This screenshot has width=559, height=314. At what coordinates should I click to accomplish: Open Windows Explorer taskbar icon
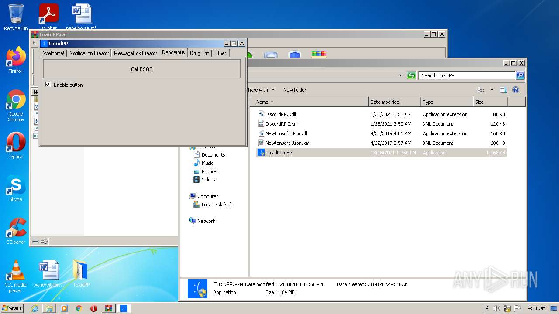pyautogui.click(x=49, y=308)
